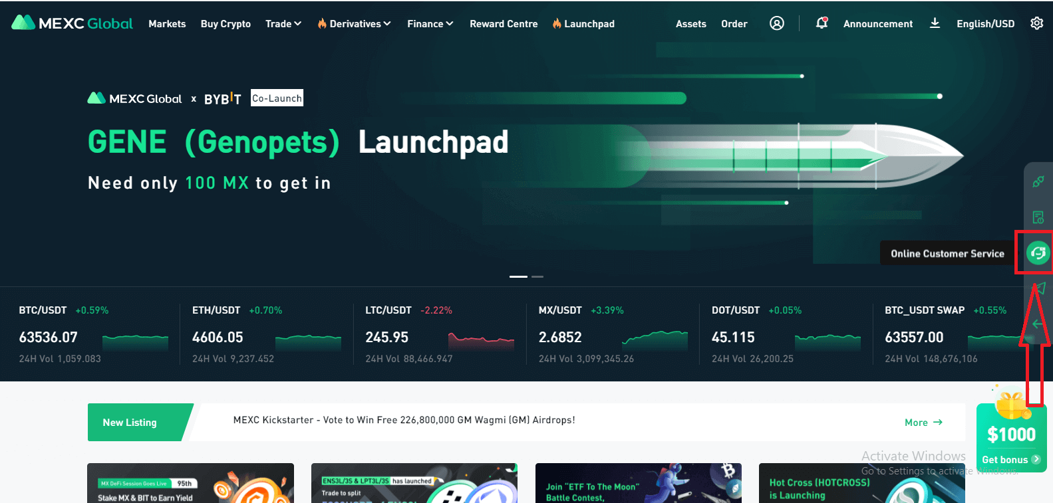The image size is (1053, 503).
Task: Open the settings gear icon
Action: [1036, 23]
